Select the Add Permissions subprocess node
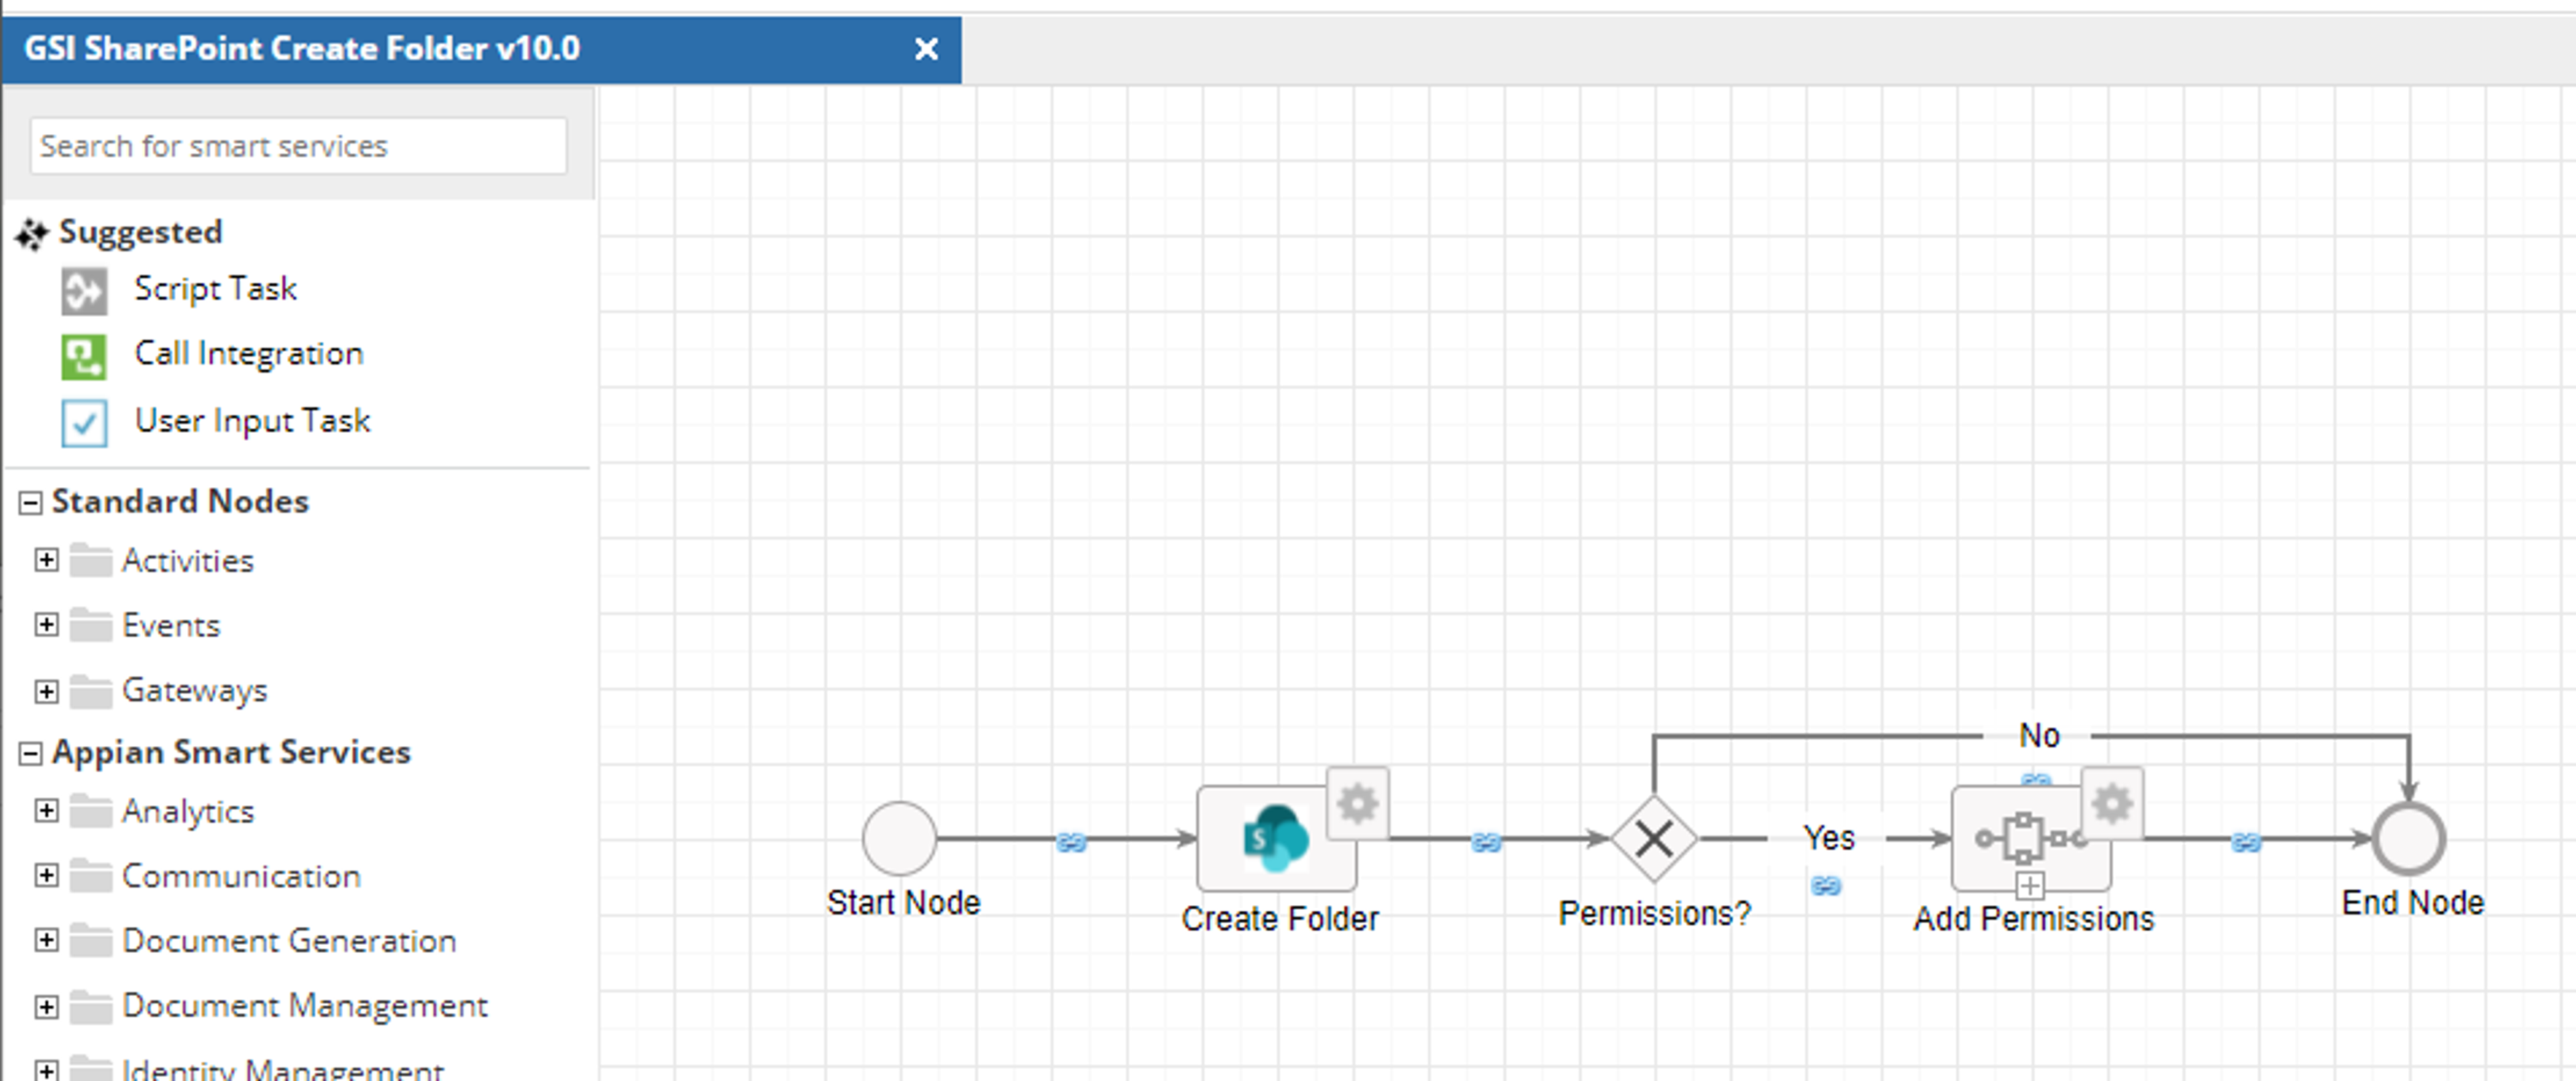 point(2031,838)
